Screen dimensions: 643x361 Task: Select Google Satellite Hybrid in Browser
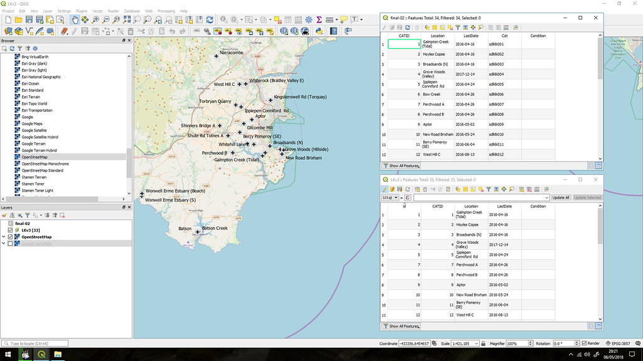tap(40, 137)
